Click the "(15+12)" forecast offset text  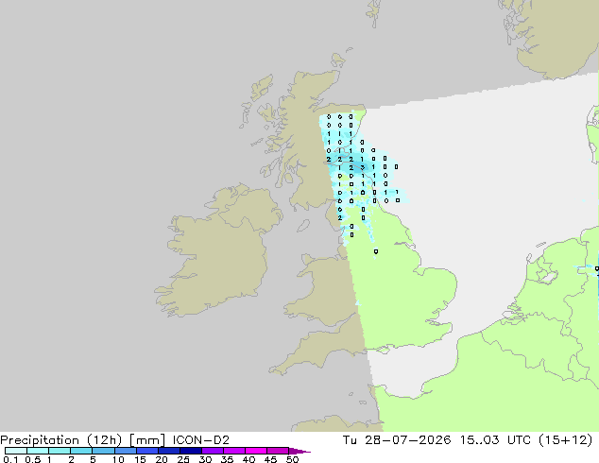click(565, 440)
